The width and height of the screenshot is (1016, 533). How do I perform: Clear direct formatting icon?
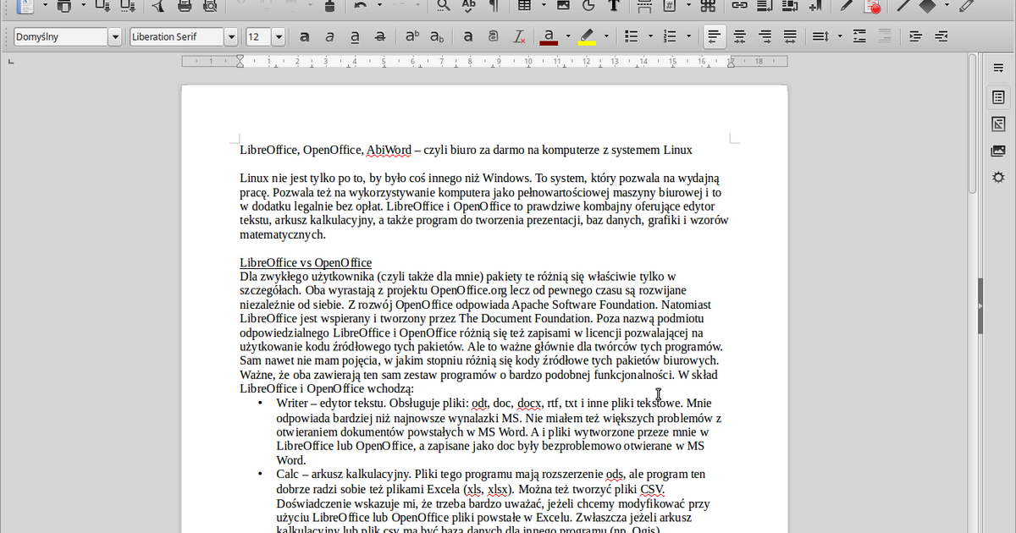click(519, 37)
